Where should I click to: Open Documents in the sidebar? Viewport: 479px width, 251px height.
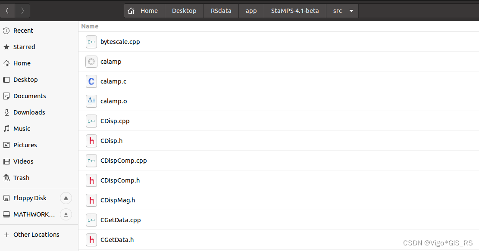click(x=39, y=96)
